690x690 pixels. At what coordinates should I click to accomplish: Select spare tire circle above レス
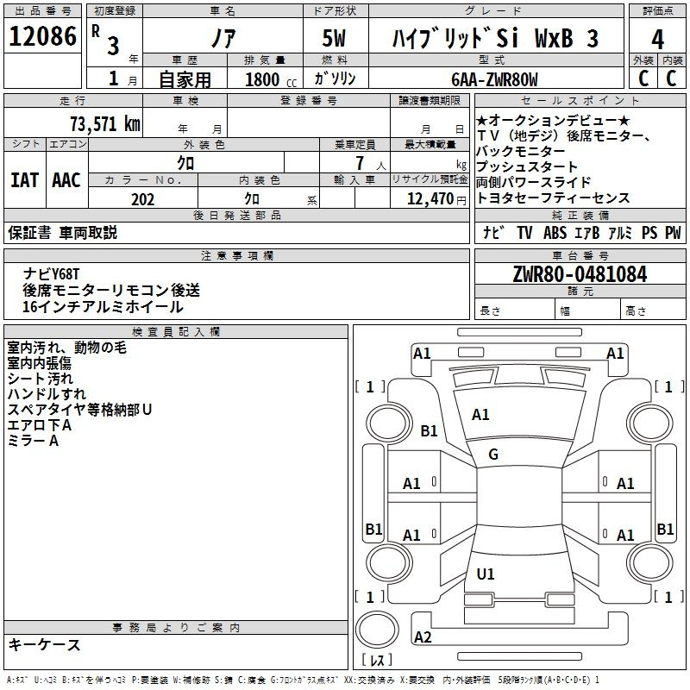tap(377, 630)
